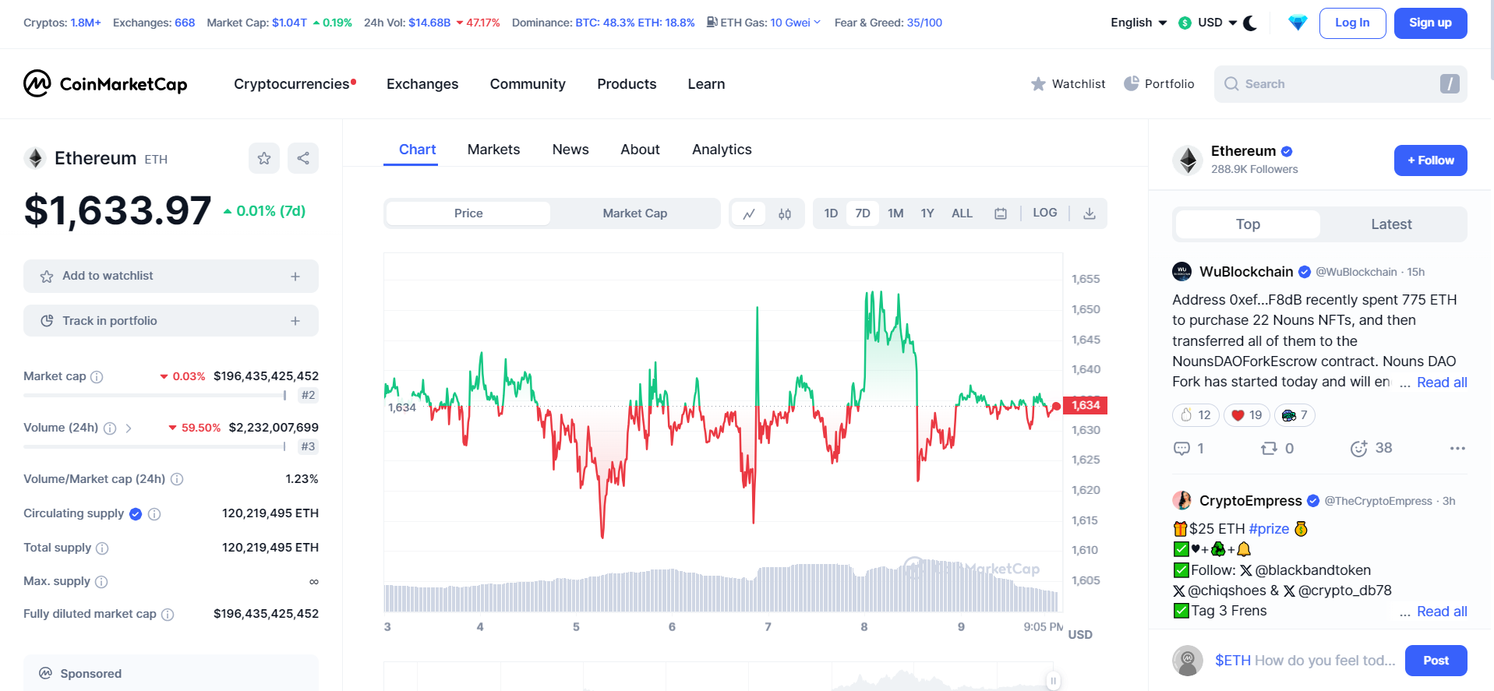Open the calendar date range picker

click(1001, 213)
